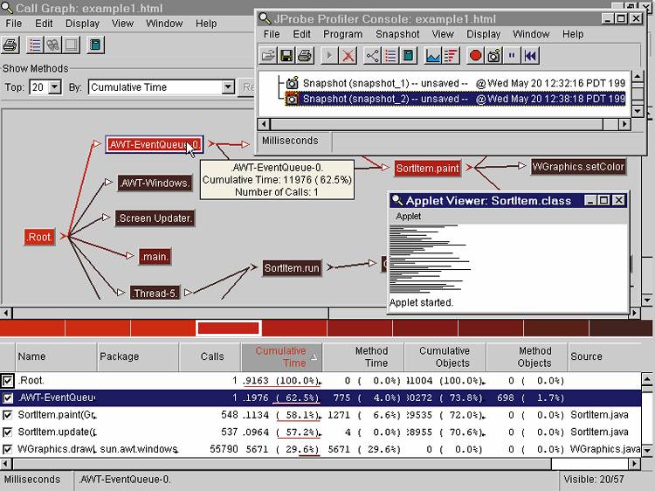The height and width of the screenshot is (491, 655).
Task: Click the bulleted list icon in Call Graph toolbar
Action: tap(35, 45)
